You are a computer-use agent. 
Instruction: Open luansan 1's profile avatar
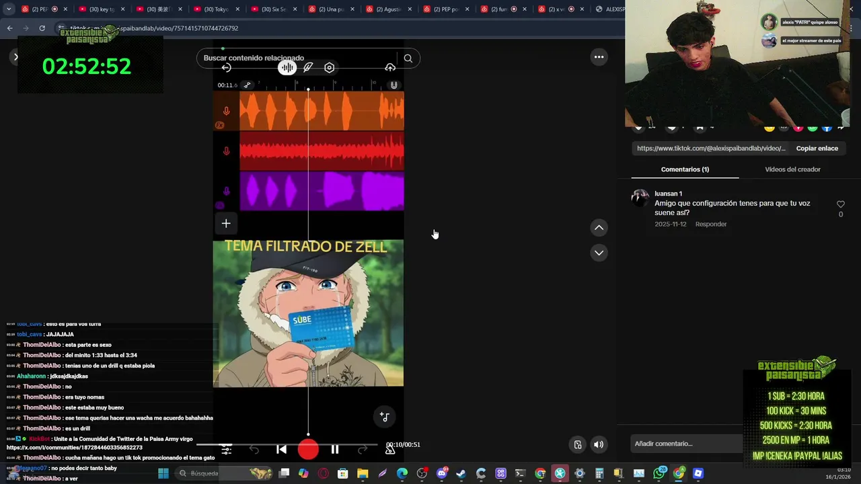640,198
